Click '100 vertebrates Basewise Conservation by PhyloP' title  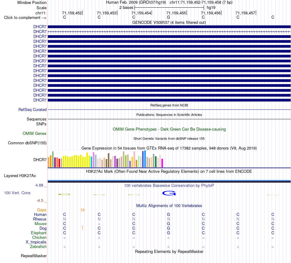coord(169,185)
